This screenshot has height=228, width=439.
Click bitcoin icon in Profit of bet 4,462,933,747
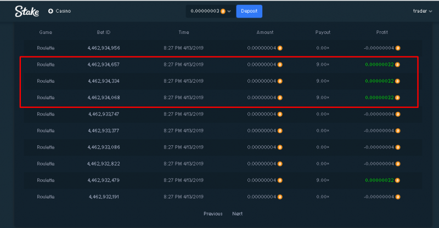pyautogui.click(x=398, y=114)
